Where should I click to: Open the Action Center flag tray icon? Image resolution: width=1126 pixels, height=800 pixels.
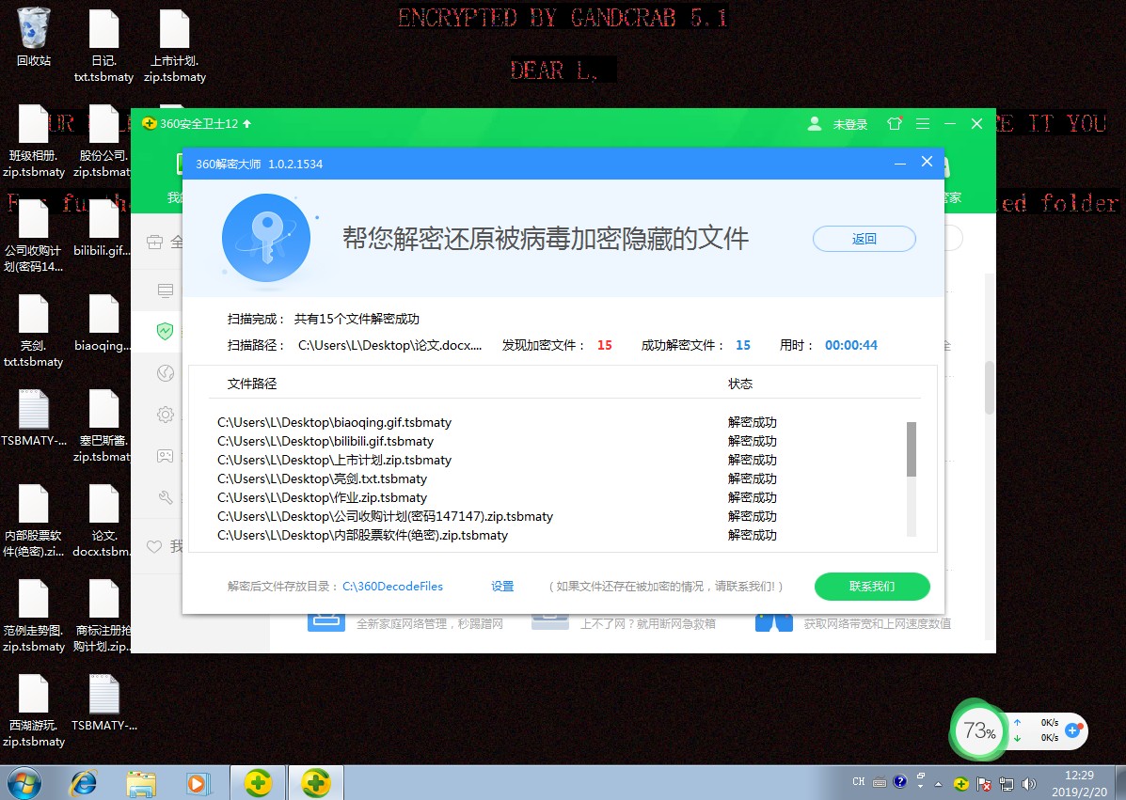(984, 784)
